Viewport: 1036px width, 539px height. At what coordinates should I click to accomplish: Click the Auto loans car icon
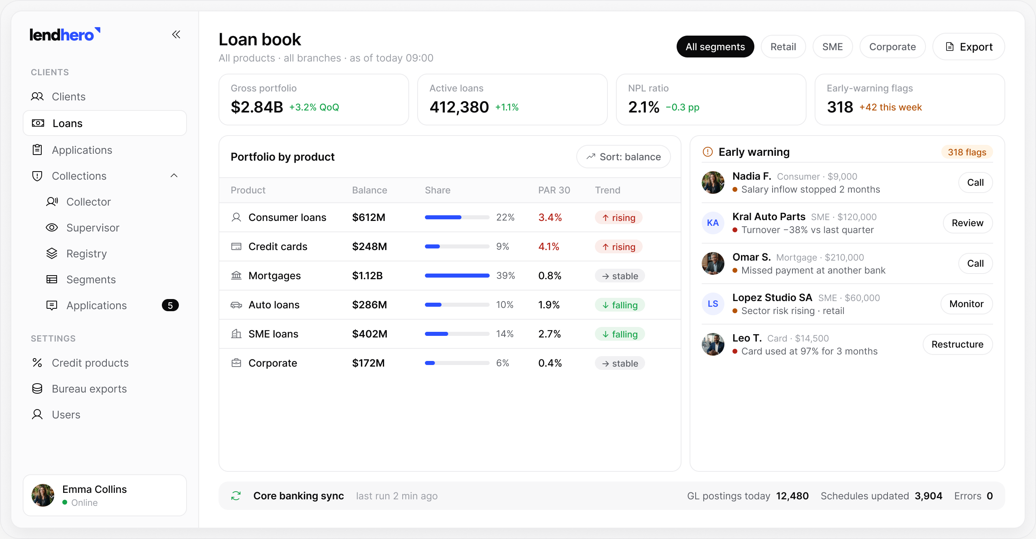(236, 305)
